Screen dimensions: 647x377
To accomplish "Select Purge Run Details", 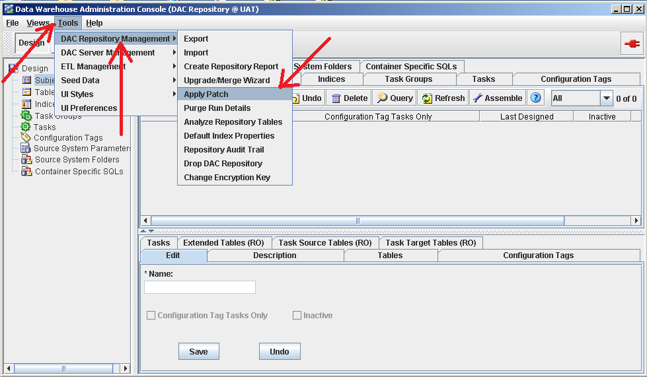I will point(235,108).
